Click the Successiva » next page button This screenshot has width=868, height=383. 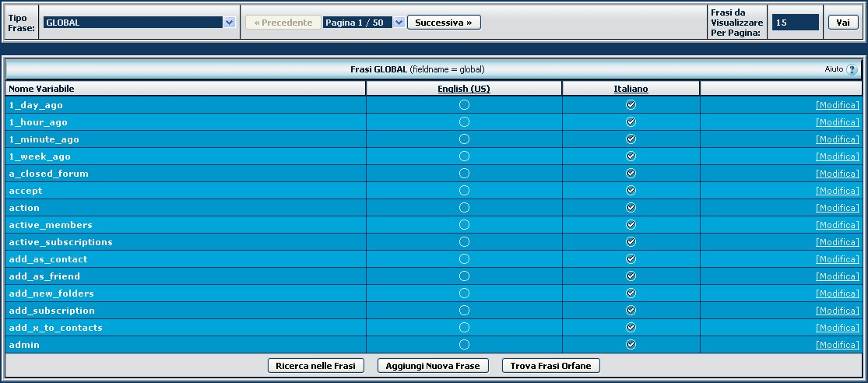pos(443,23)
